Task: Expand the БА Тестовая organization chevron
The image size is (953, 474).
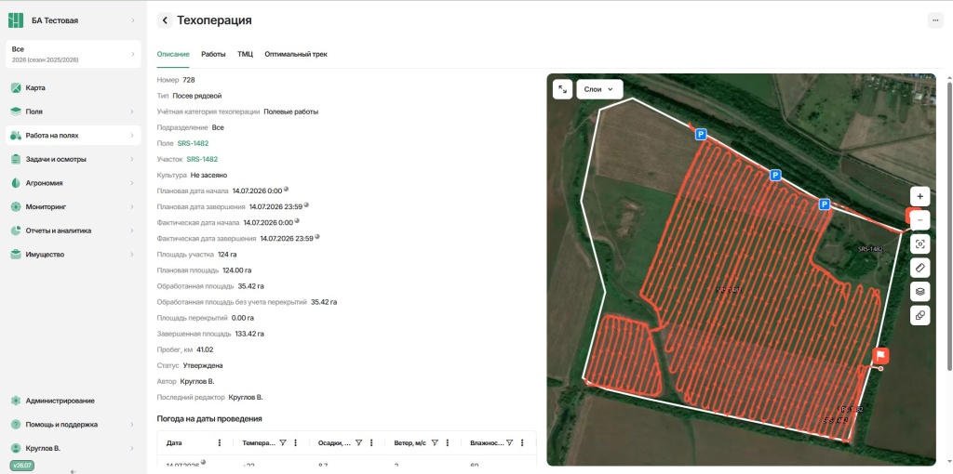Action: [132, 20]
